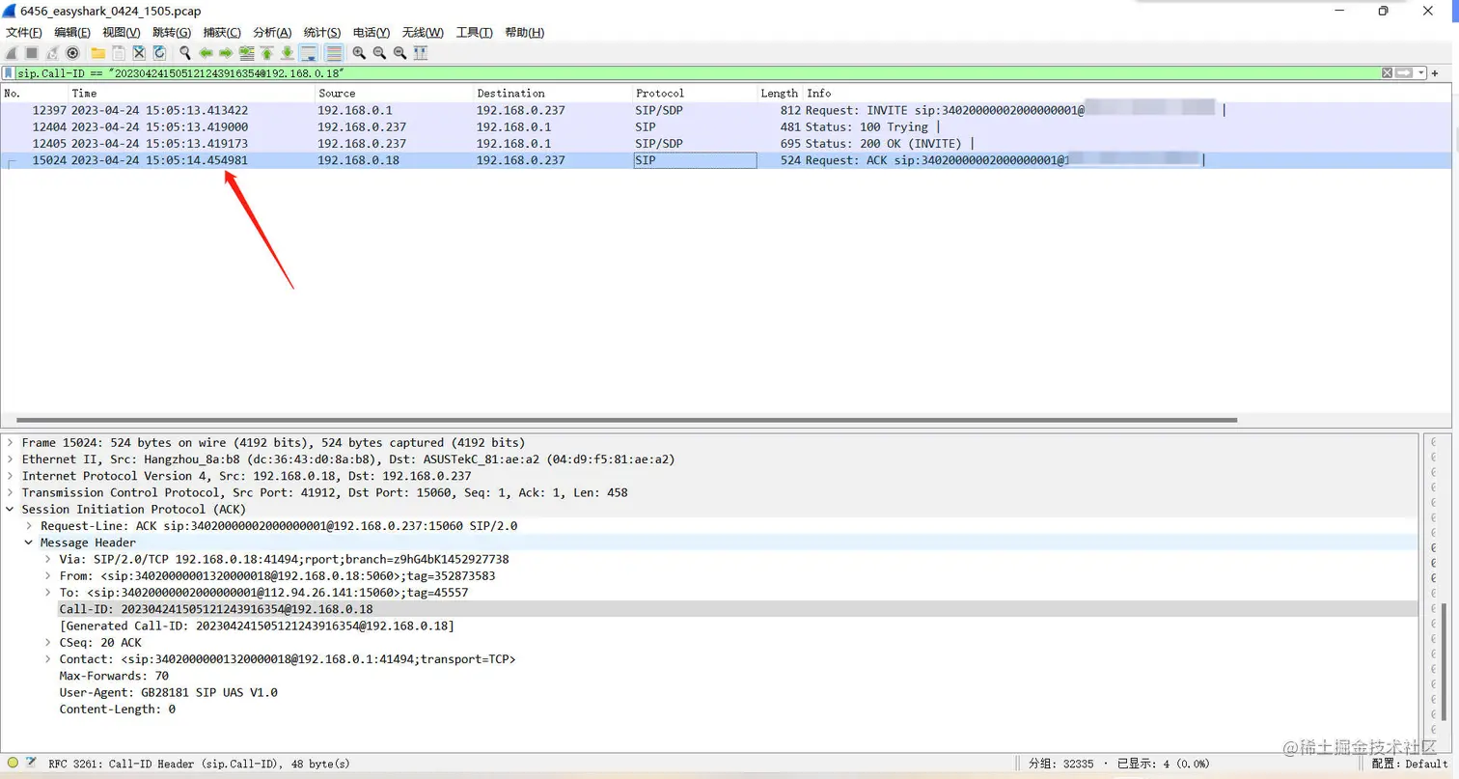This screenshot has width=1459, height=779.
Task: Click the 配置: Default profile in status bar
Action: pyautogui.click(x=1410, y=764)
